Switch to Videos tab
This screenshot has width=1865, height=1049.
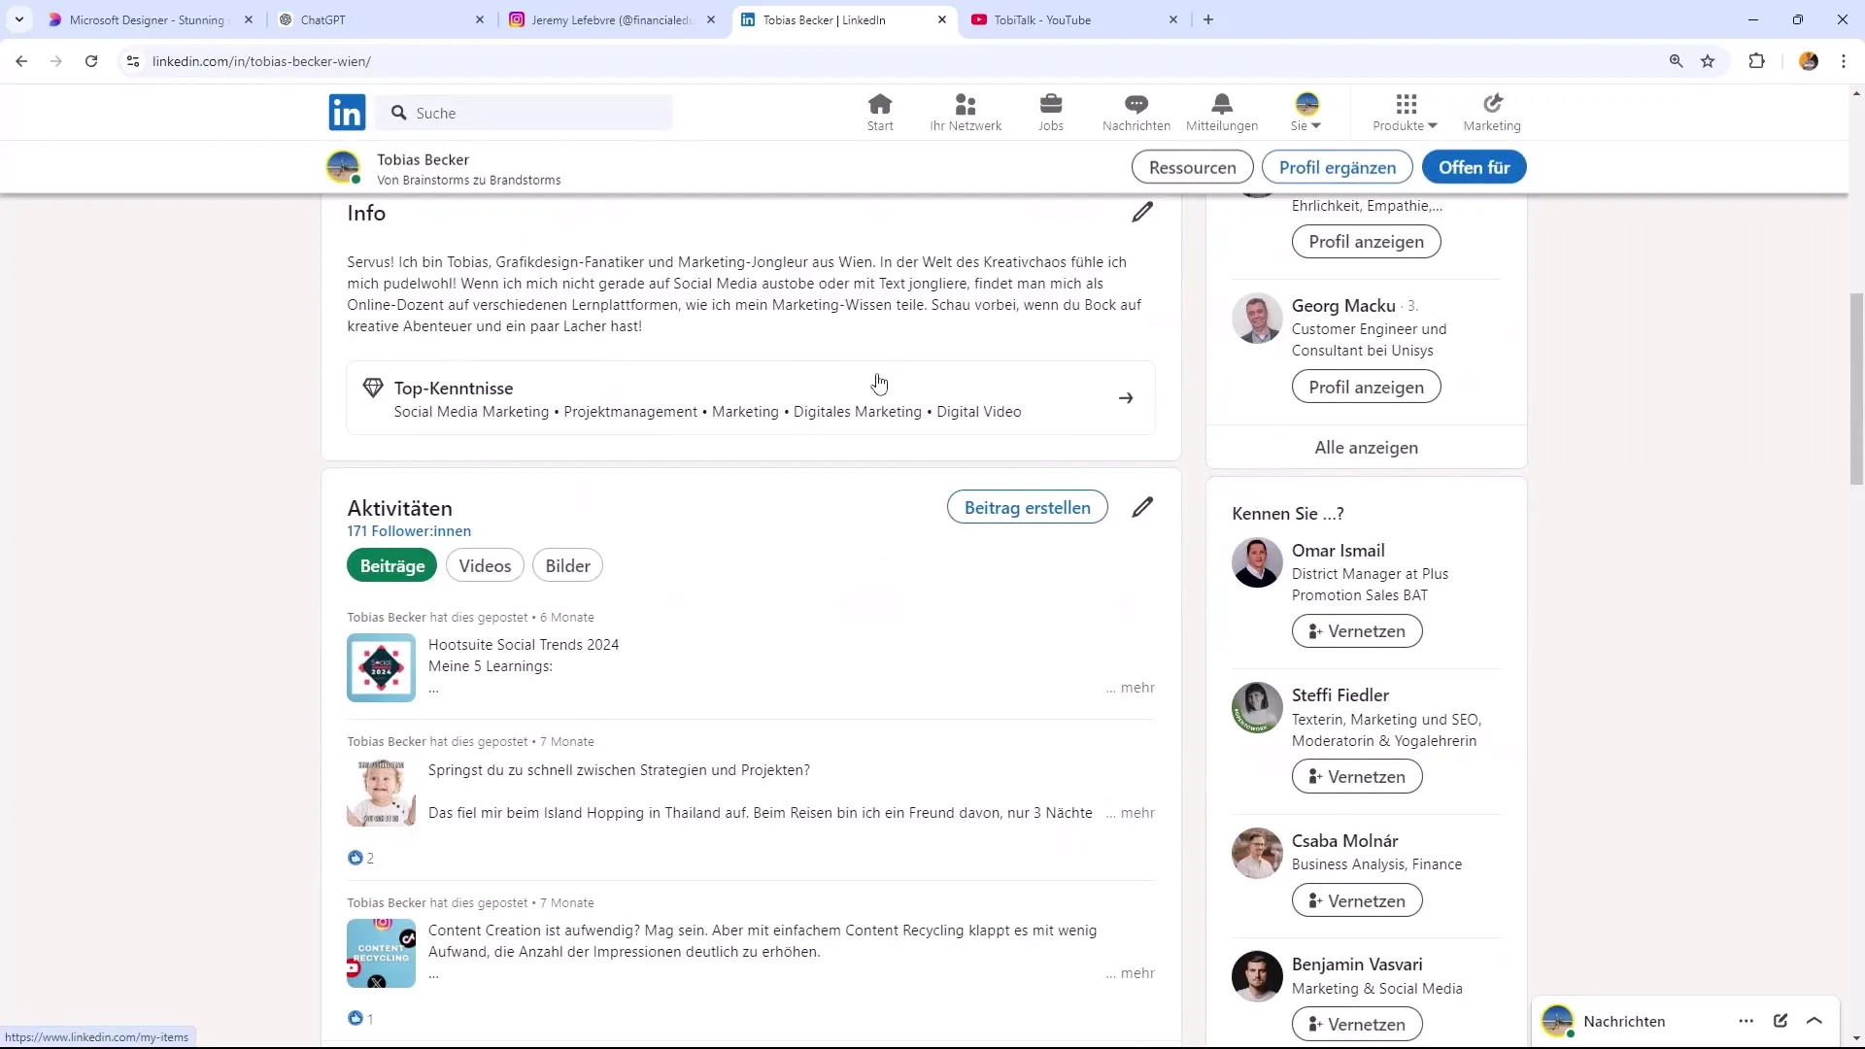[x=486, y=566]
